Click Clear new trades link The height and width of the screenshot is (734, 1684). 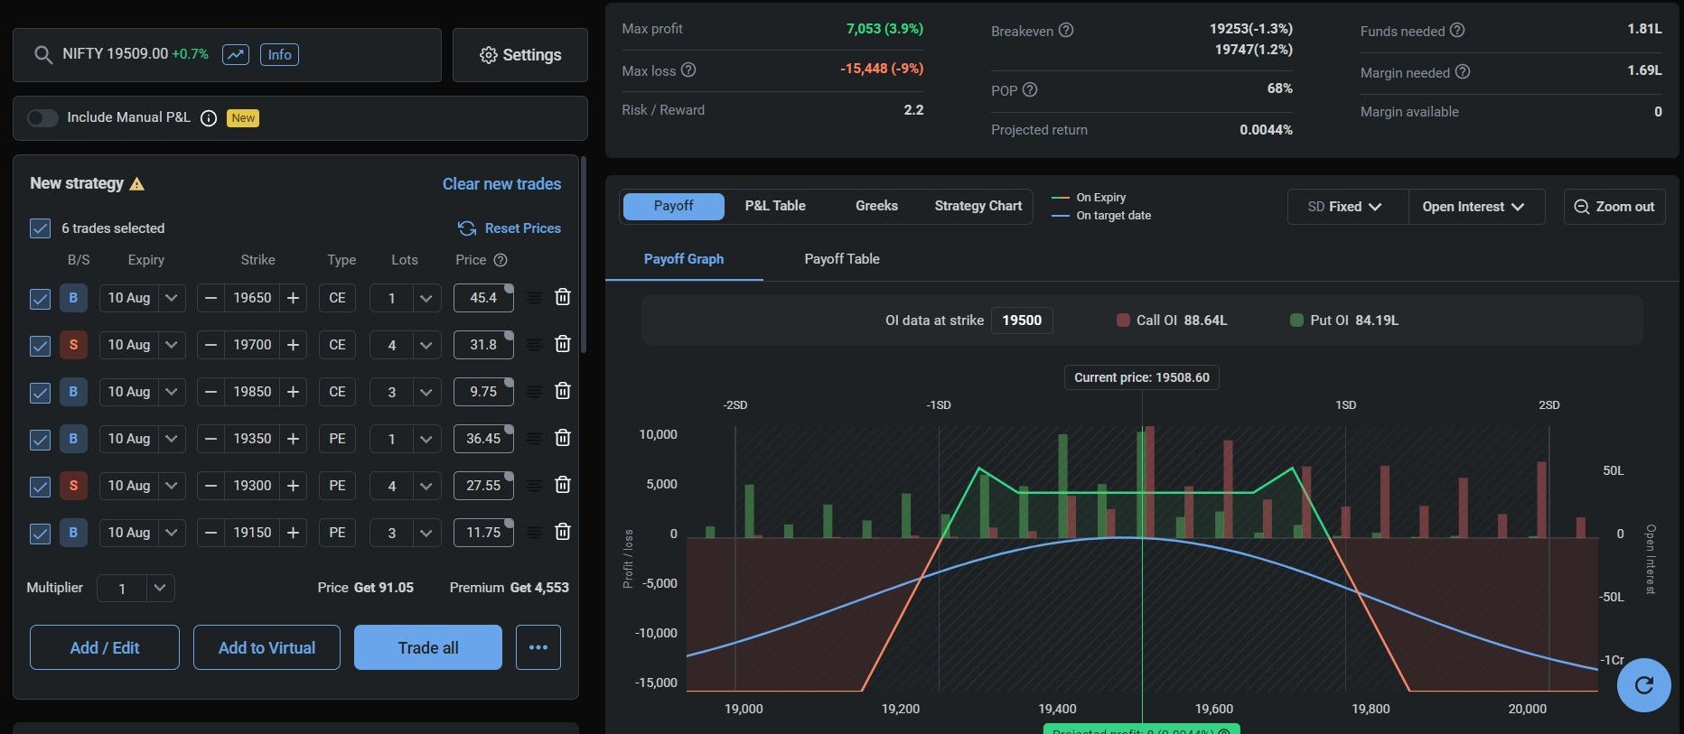coord(501,184)
